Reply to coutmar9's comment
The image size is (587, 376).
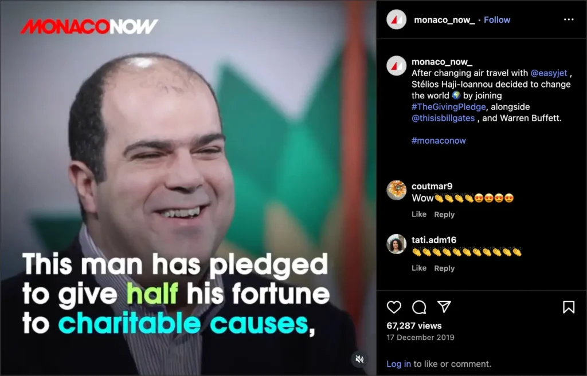[444, 215]
